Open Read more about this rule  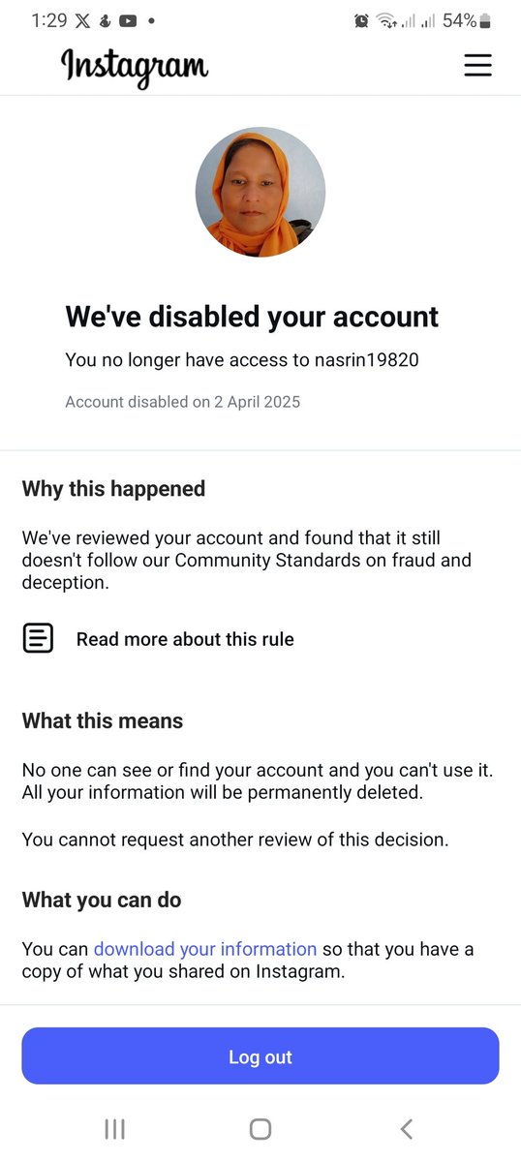click(x=185, y=639)
